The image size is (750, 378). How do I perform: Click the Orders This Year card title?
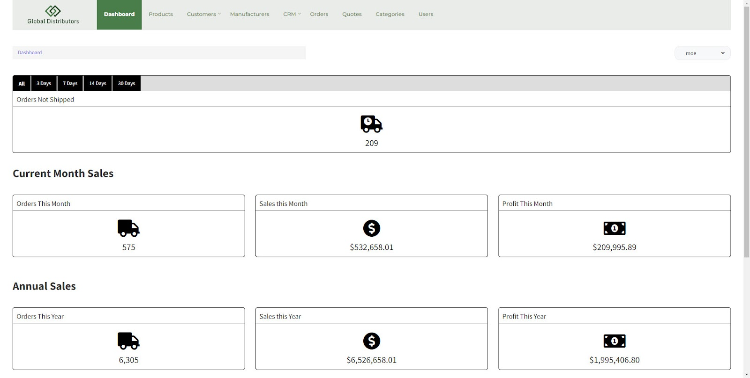tap(40, 316)
